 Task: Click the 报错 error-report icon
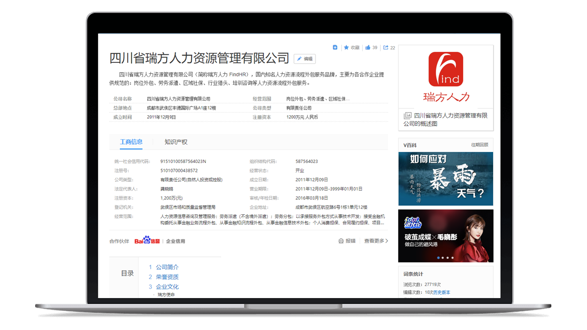click(x=341, y=240)
